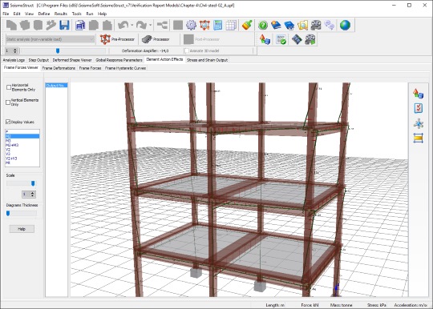The width and height of the screenshot is (433, 309).
Task: Select M2 in the force list
Action: (x=22, y=136)
